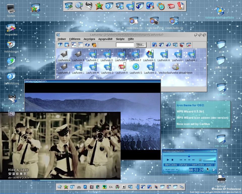
Task: Click refresh arrows icon in Laufwerke toolbar
Action: tap(87, 45)
